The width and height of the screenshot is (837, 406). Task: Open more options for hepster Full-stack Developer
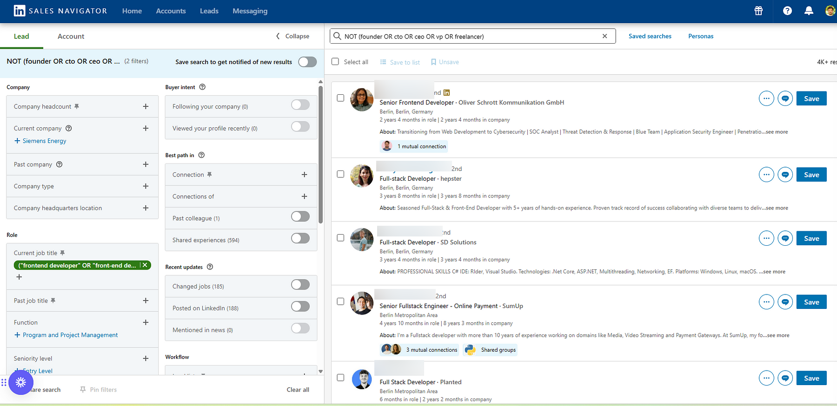point(766,175)
